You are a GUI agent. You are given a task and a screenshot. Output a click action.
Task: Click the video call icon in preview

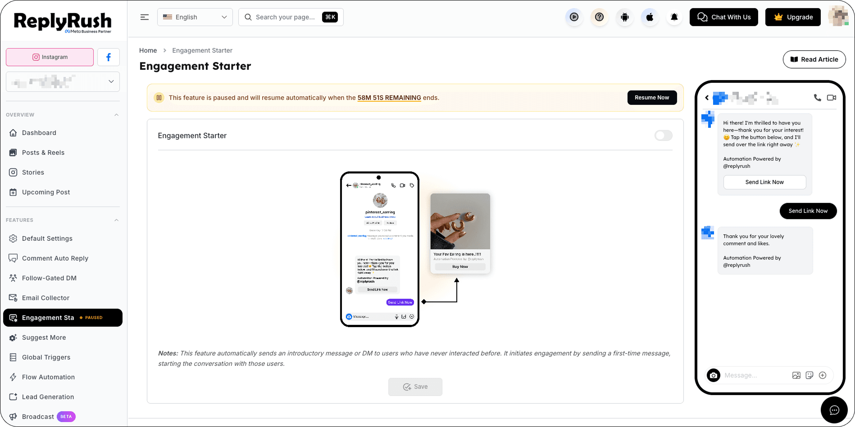click(x=832, y=98)
